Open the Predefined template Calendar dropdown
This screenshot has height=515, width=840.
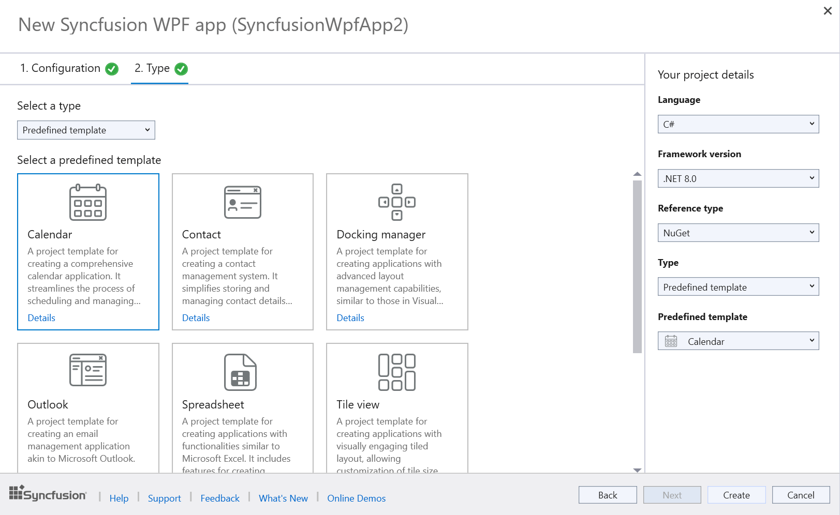(739, 341)
